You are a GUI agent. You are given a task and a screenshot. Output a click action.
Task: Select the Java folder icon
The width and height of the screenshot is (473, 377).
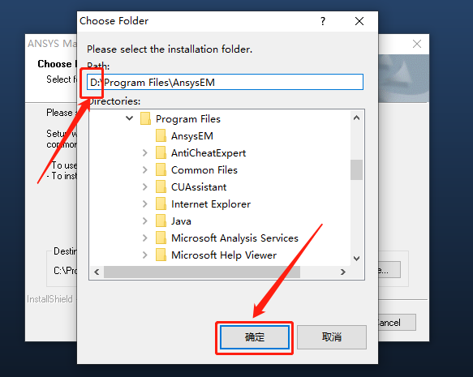161,221
